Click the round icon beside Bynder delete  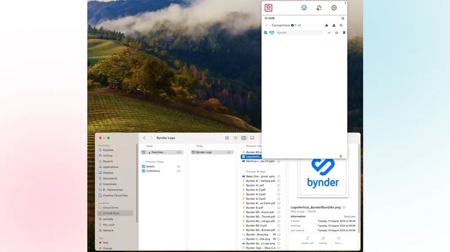[x=336, y=33]
